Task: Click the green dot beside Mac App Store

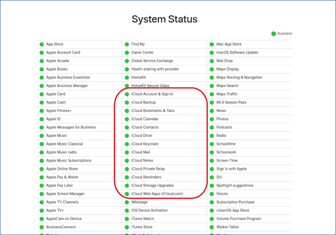Action: (x=212, y=44)
